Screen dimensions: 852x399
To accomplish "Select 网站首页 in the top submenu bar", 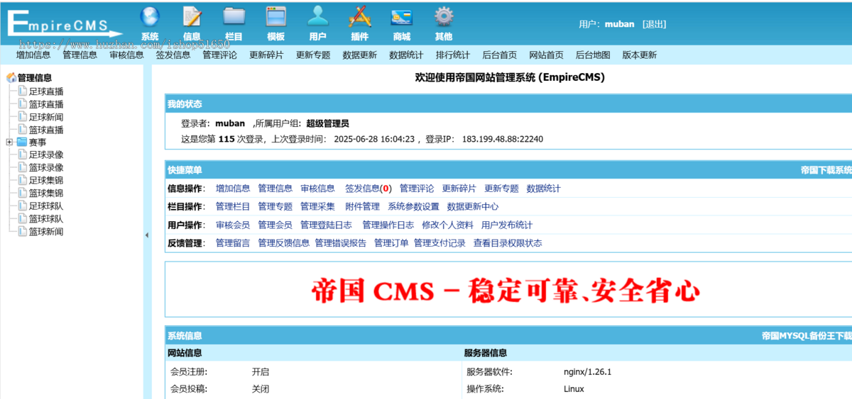I will 546,55.
